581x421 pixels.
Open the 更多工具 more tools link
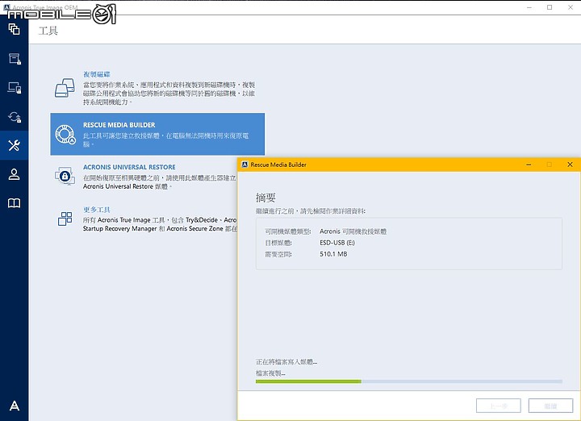click(x=96, y=210)
